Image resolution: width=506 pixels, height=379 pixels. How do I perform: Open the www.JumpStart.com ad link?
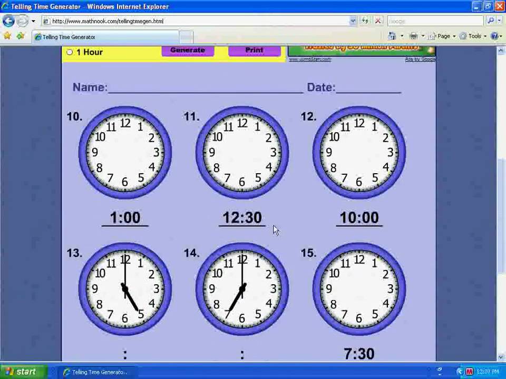pyautogui.click(x=310, y=59)
